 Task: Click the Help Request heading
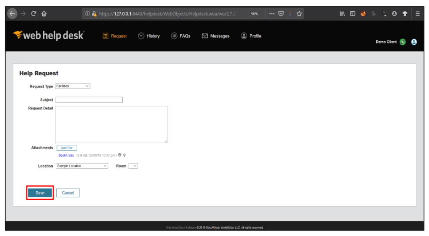(39, 73)
